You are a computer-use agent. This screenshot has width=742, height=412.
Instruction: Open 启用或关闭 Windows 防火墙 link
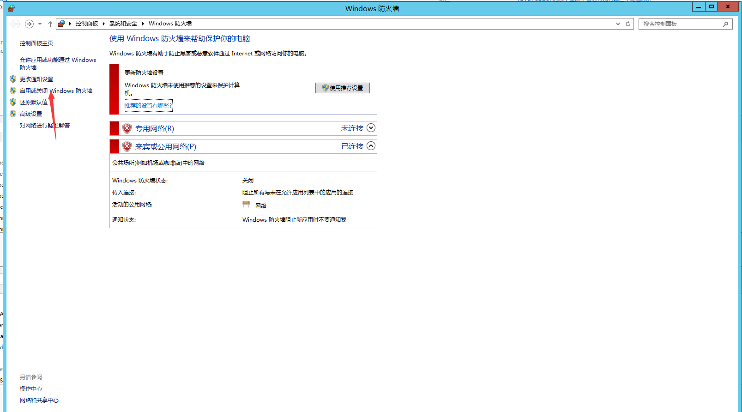[x=56, y=91]
